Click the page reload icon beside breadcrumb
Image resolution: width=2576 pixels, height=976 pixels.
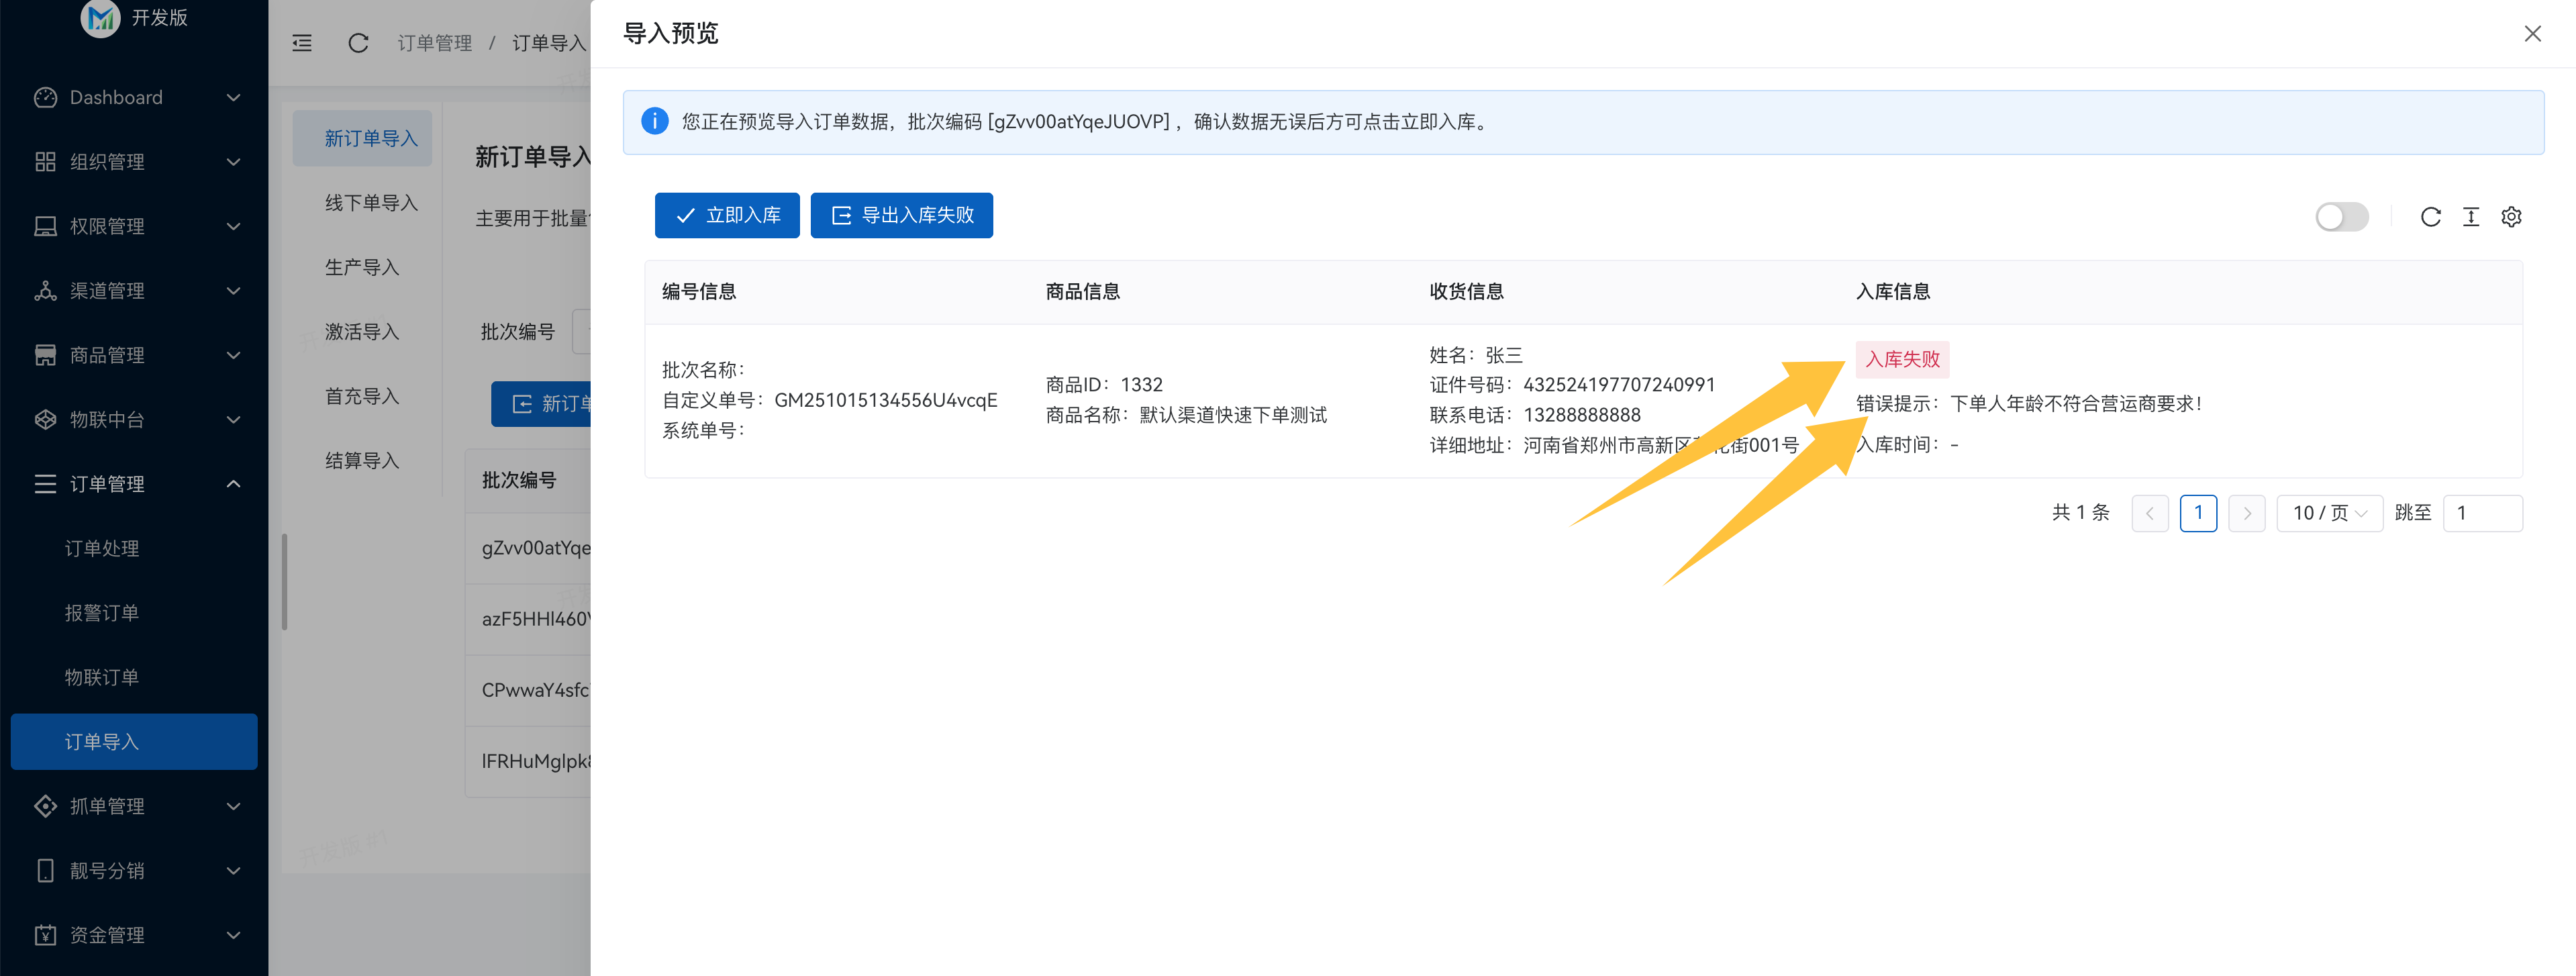[358, 43]
